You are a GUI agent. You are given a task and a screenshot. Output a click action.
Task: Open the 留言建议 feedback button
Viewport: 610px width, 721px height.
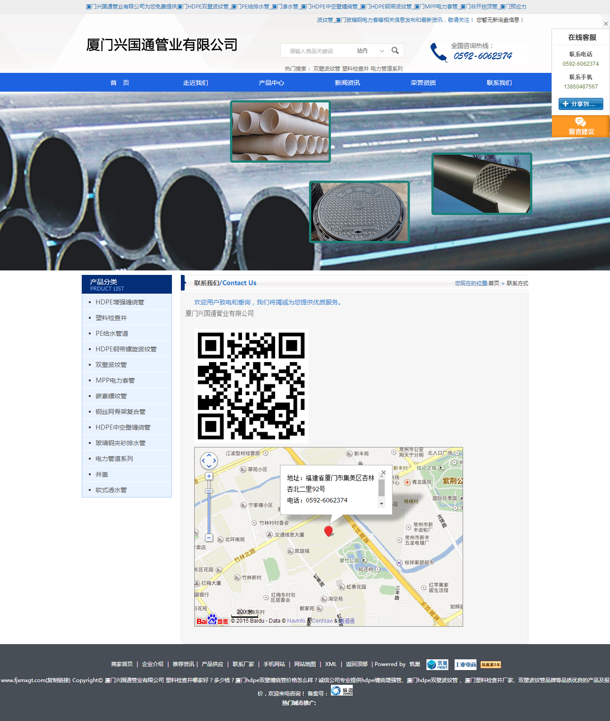(581, 126)
